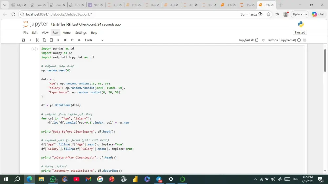Viewport: 328px width, 184px height.
Task: Open the Help menu
Action: [x=94, y=33]
